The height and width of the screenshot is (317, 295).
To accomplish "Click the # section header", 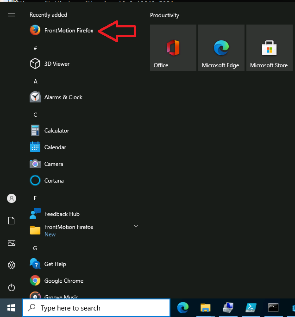I will pos(35,48).
